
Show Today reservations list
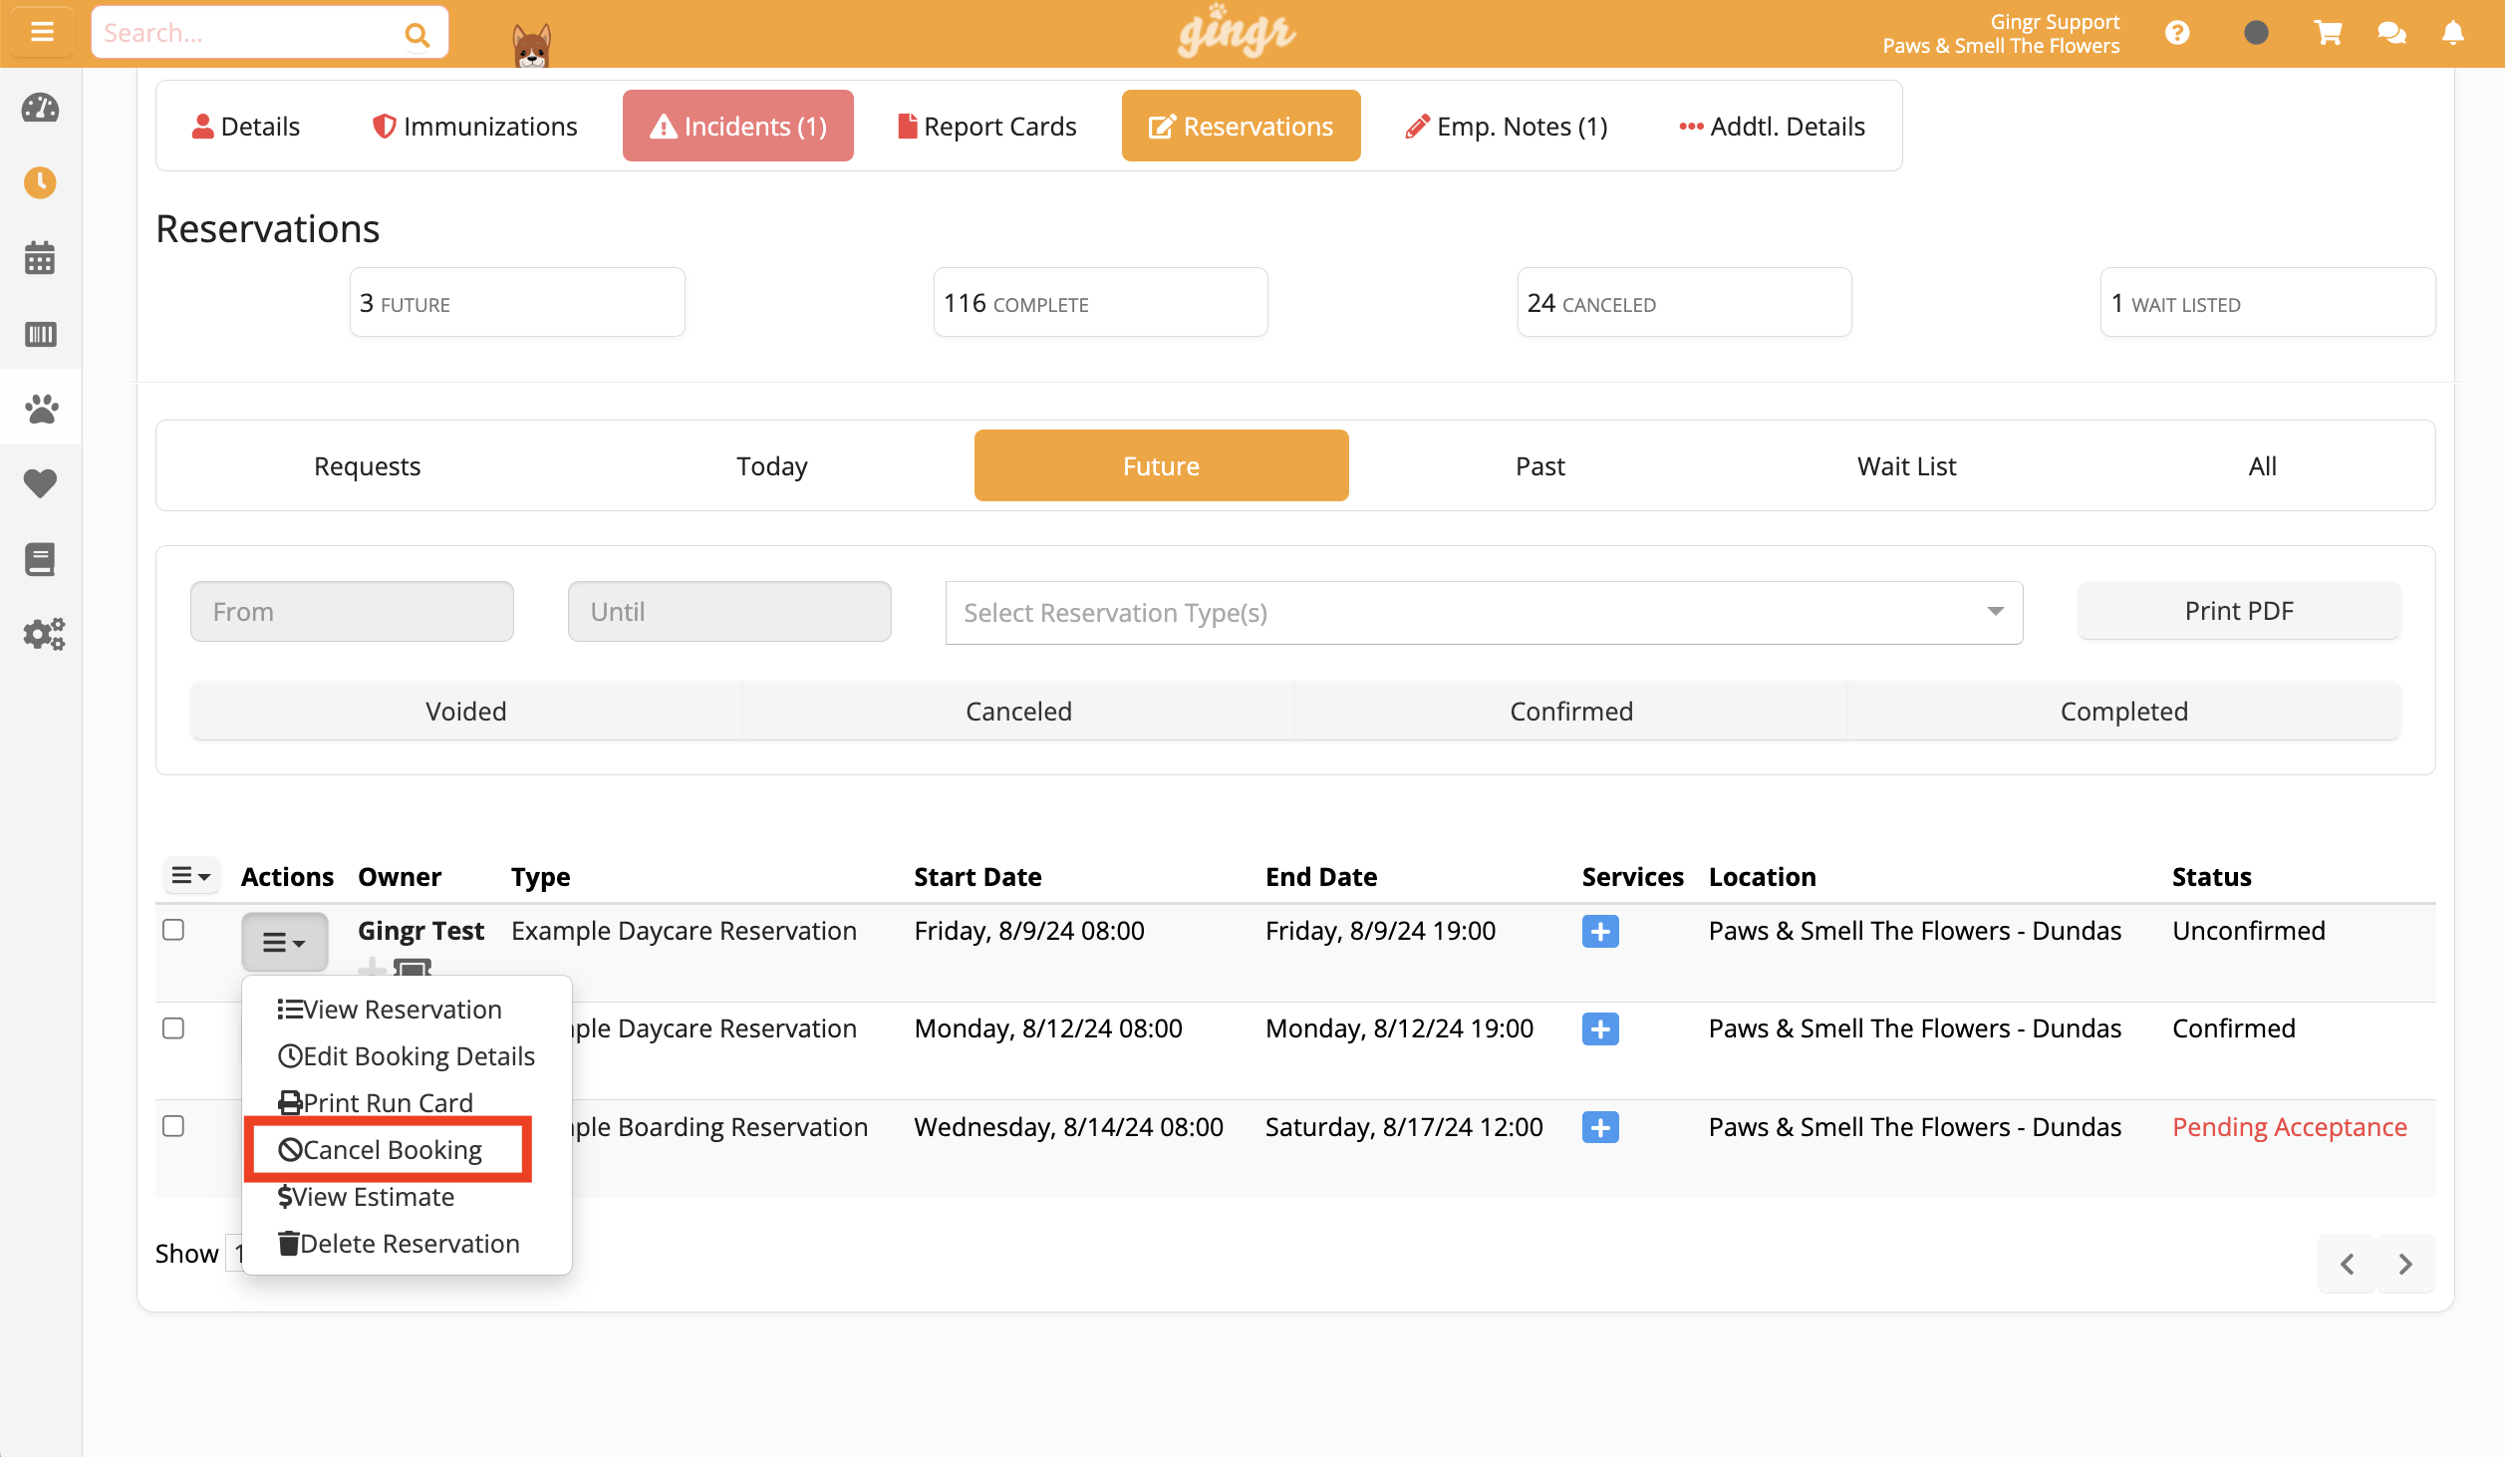tap(772, 465)
